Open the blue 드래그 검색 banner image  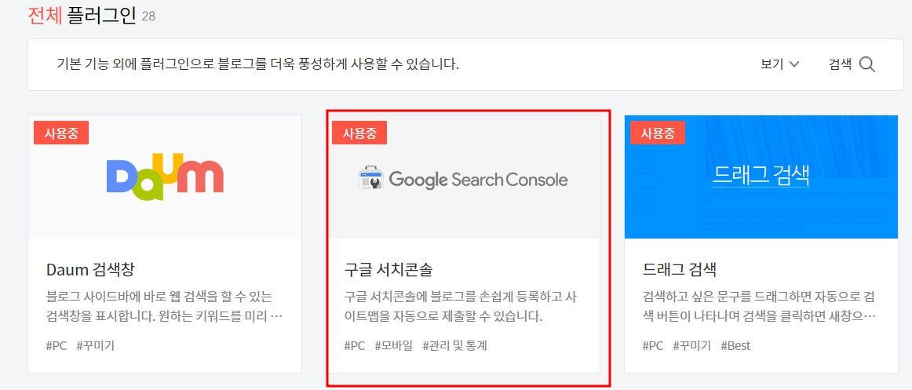761,177
